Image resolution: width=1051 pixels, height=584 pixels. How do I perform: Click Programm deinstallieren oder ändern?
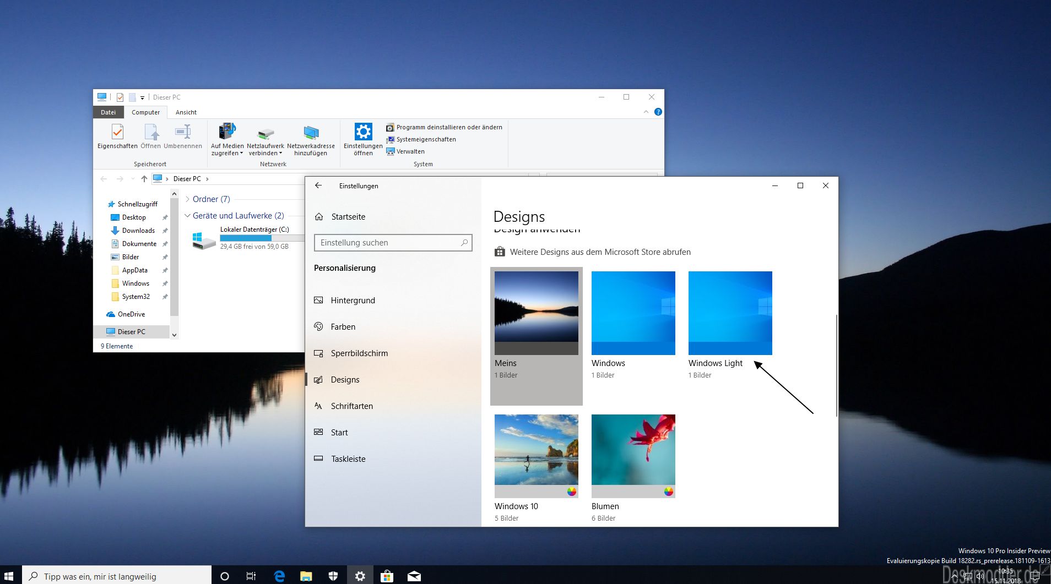point(444,127)
